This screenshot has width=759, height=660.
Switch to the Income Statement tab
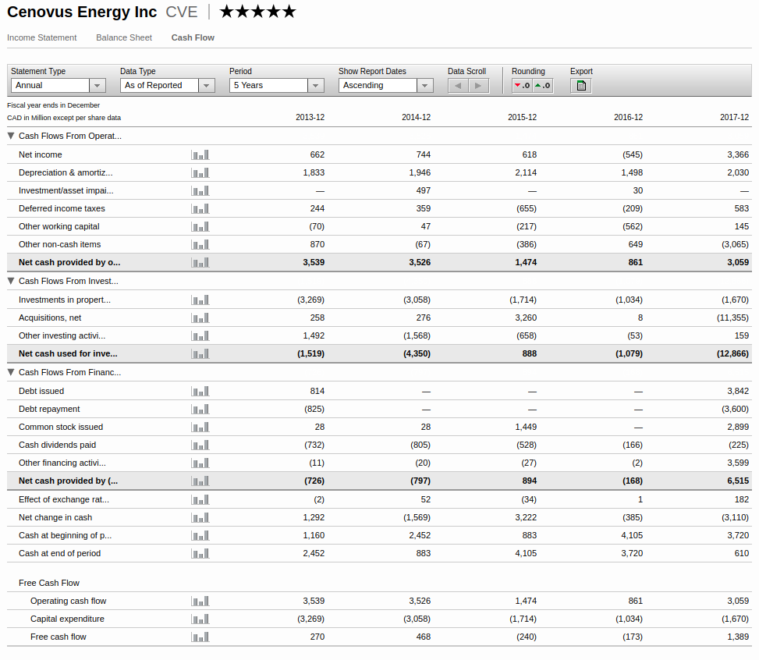click(x=41, y=37)
